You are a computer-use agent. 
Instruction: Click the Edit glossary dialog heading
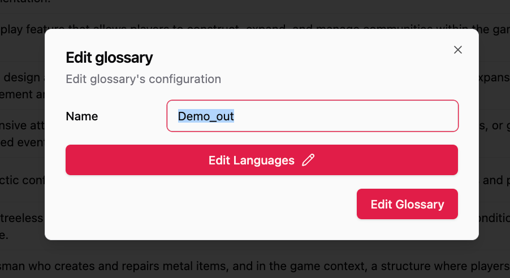(109, 58)
